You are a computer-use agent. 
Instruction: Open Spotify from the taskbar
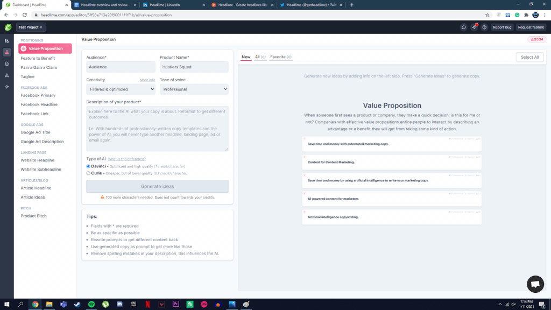(91, 304)
